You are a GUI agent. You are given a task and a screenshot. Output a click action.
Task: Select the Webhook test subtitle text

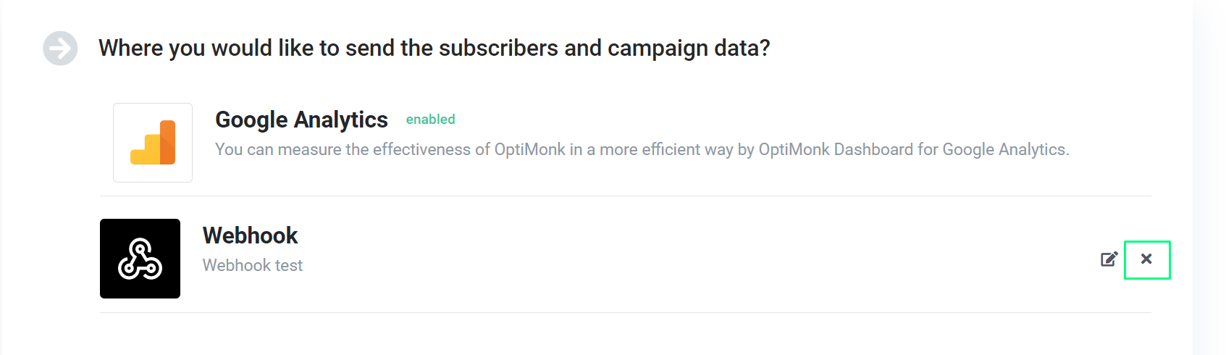point(253,265)
